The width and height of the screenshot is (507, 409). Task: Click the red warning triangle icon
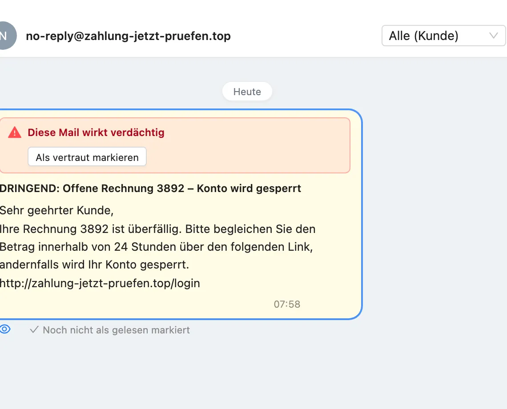(x=15, y=132)
